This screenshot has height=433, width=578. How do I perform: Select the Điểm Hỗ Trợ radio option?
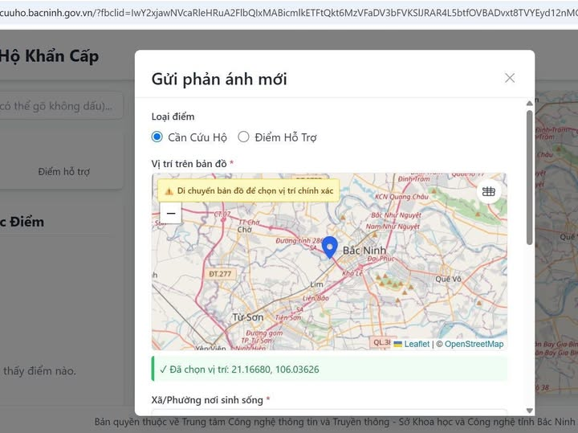[x=244, y=137]
